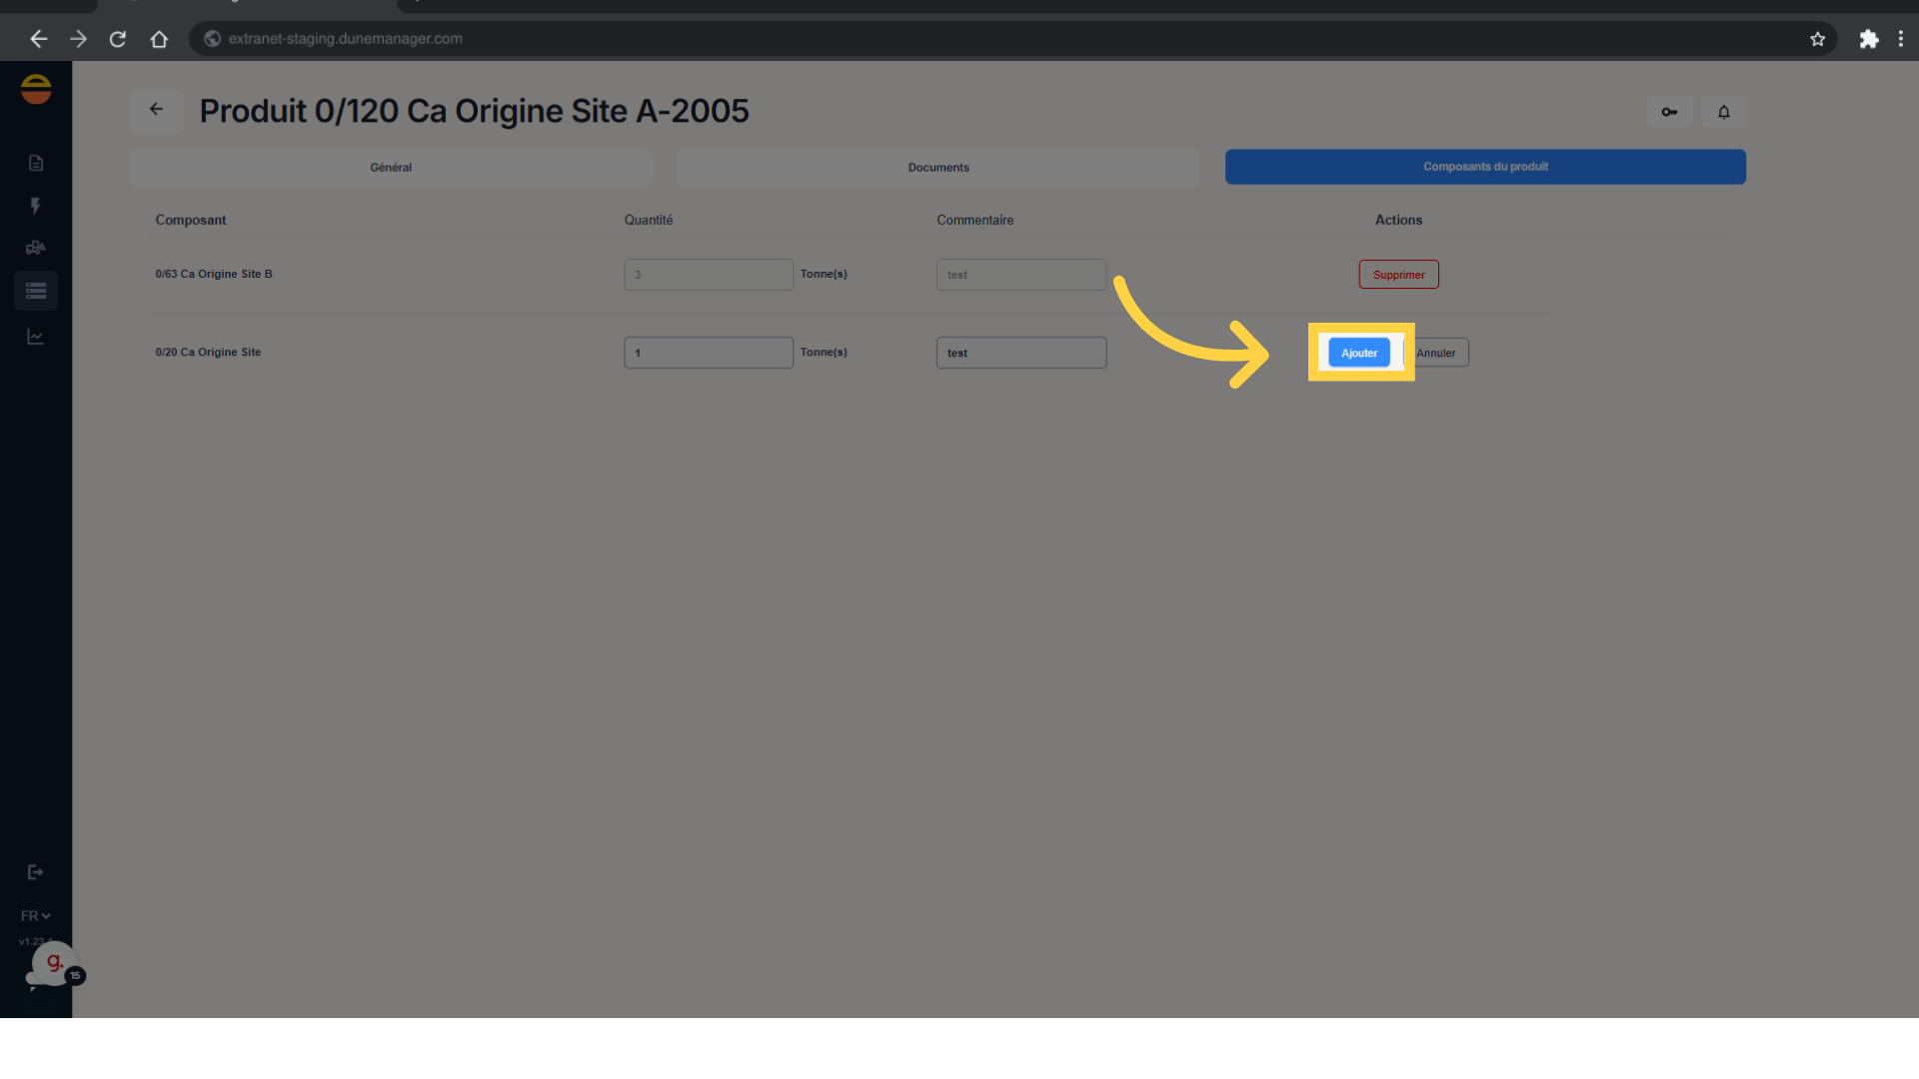Click the key icon near the title

(x=1669, y=112)
